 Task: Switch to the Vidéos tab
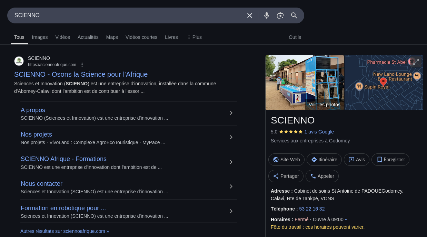(x=62, y=37)
